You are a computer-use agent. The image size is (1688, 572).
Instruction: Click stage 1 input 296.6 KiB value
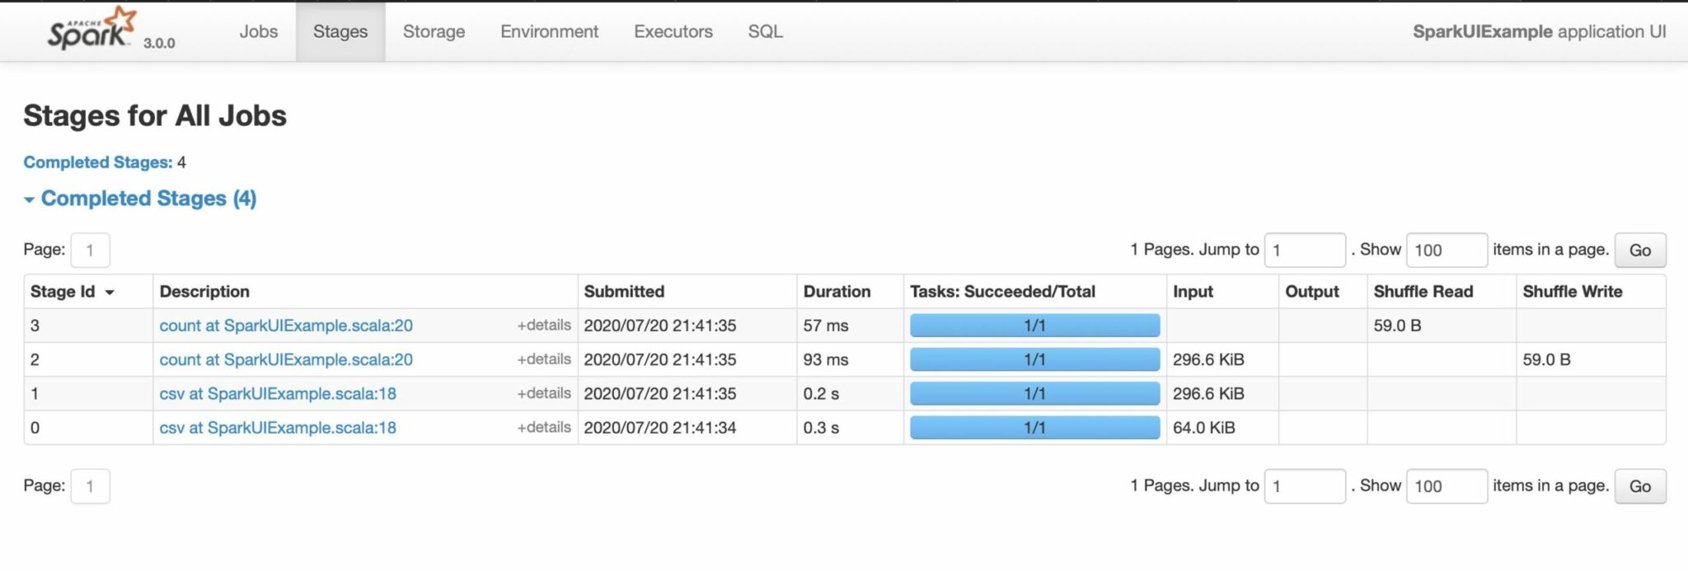[x=1208, y=394]
